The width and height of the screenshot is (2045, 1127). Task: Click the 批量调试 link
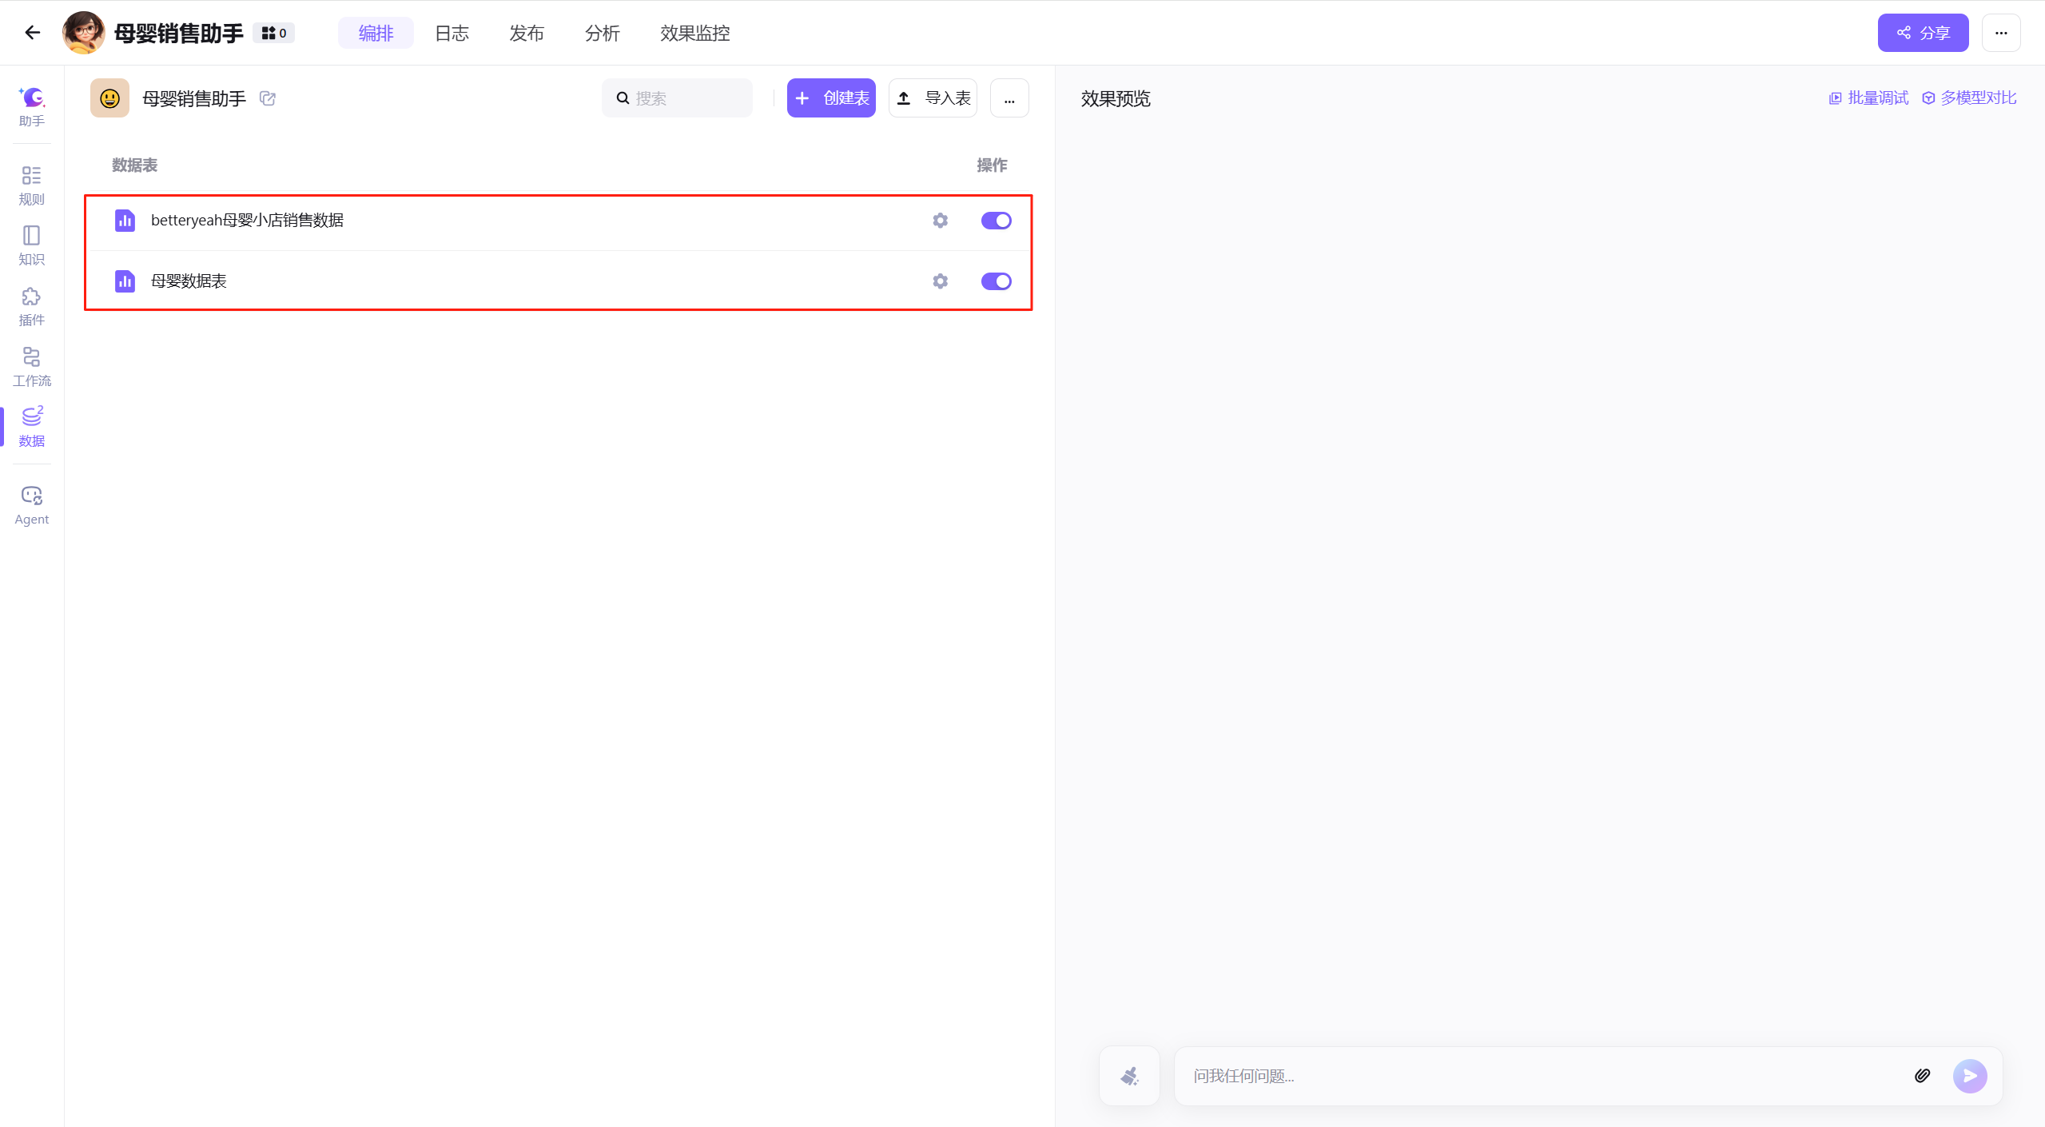(1868, 98)
